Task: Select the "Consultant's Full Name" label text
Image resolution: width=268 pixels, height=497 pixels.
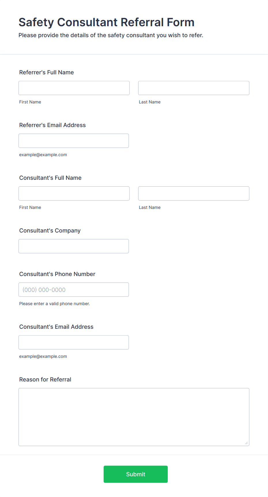Action: [50, 178]
